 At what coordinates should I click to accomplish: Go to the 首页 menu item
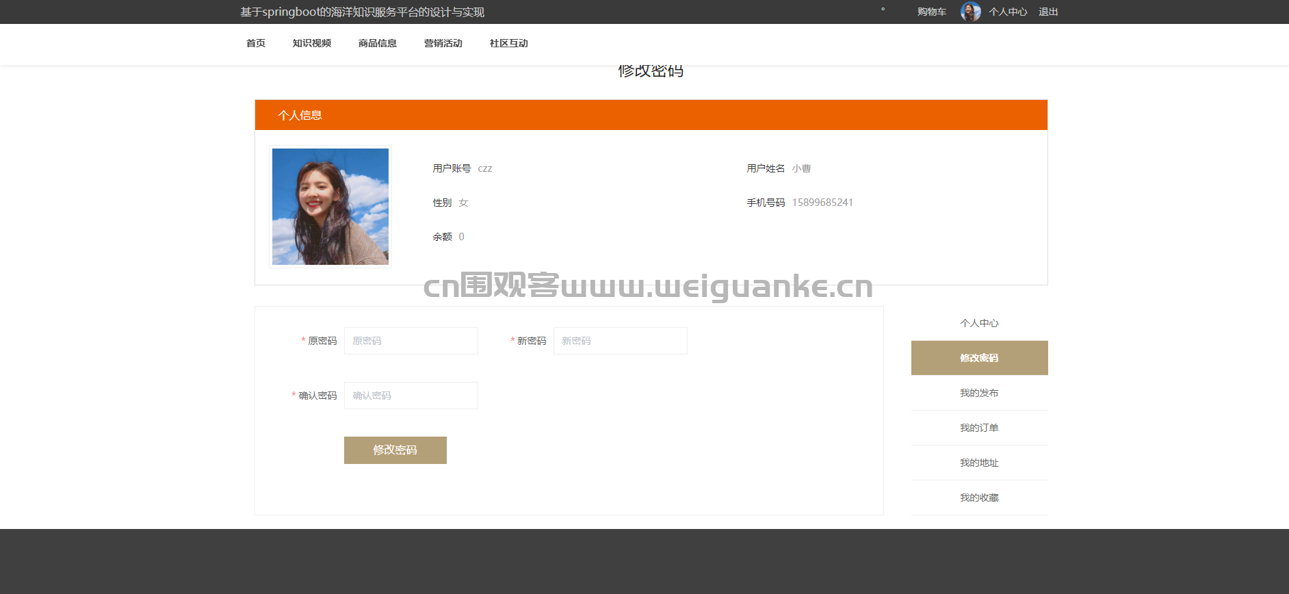(256, 43)
